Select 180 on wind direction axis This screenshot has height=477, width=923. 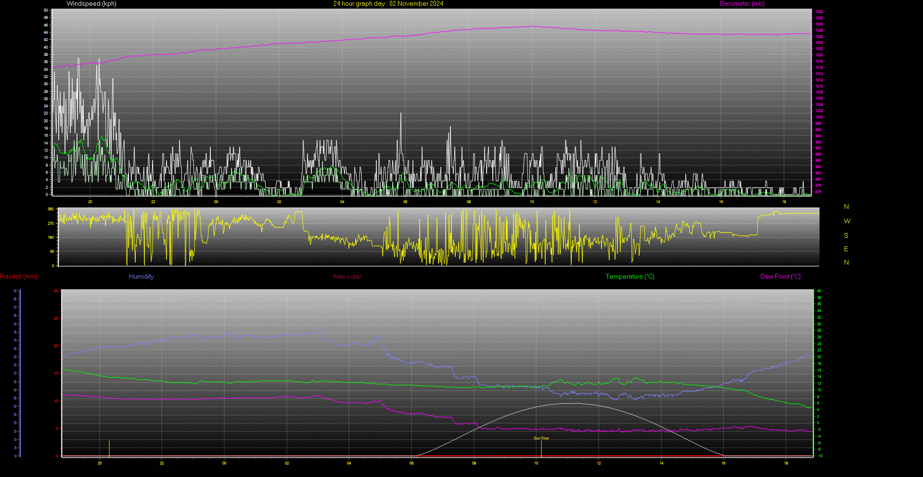click(x=51, y=237)
